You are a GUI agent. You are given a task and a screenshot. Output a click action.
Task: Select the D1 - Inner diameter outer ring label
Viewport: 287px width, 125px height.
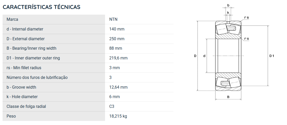(x=33, y=58)
